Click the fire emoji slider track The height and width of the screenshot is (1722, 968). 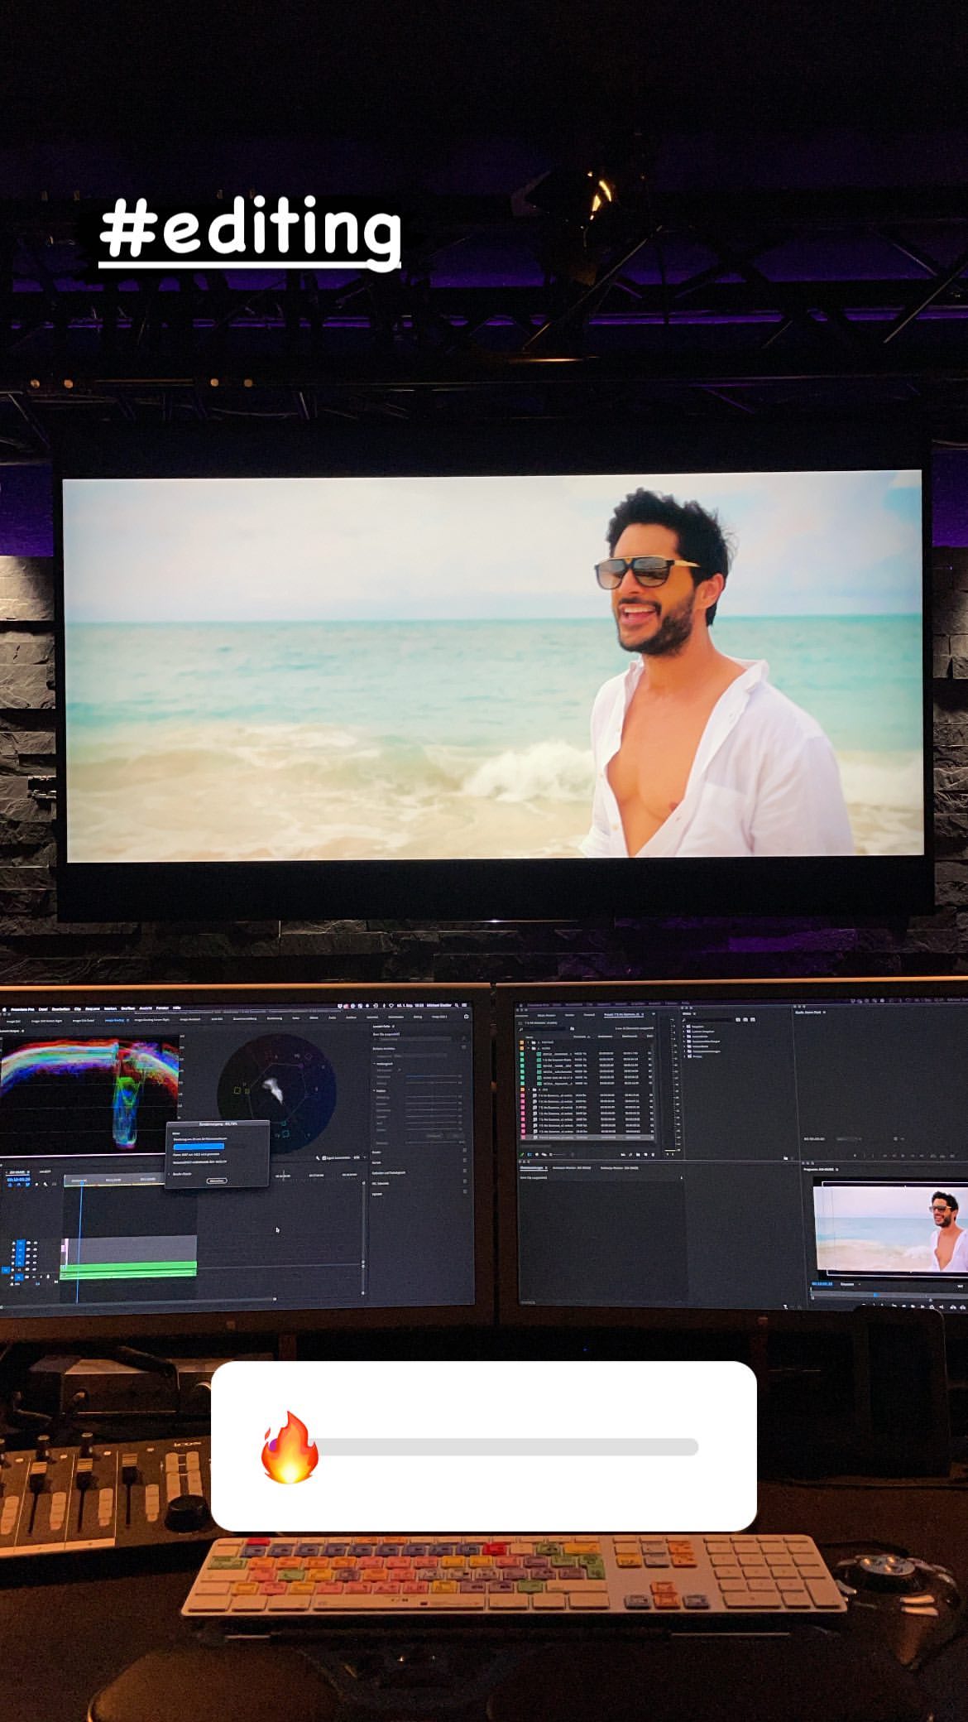[x=505, y=1447]
